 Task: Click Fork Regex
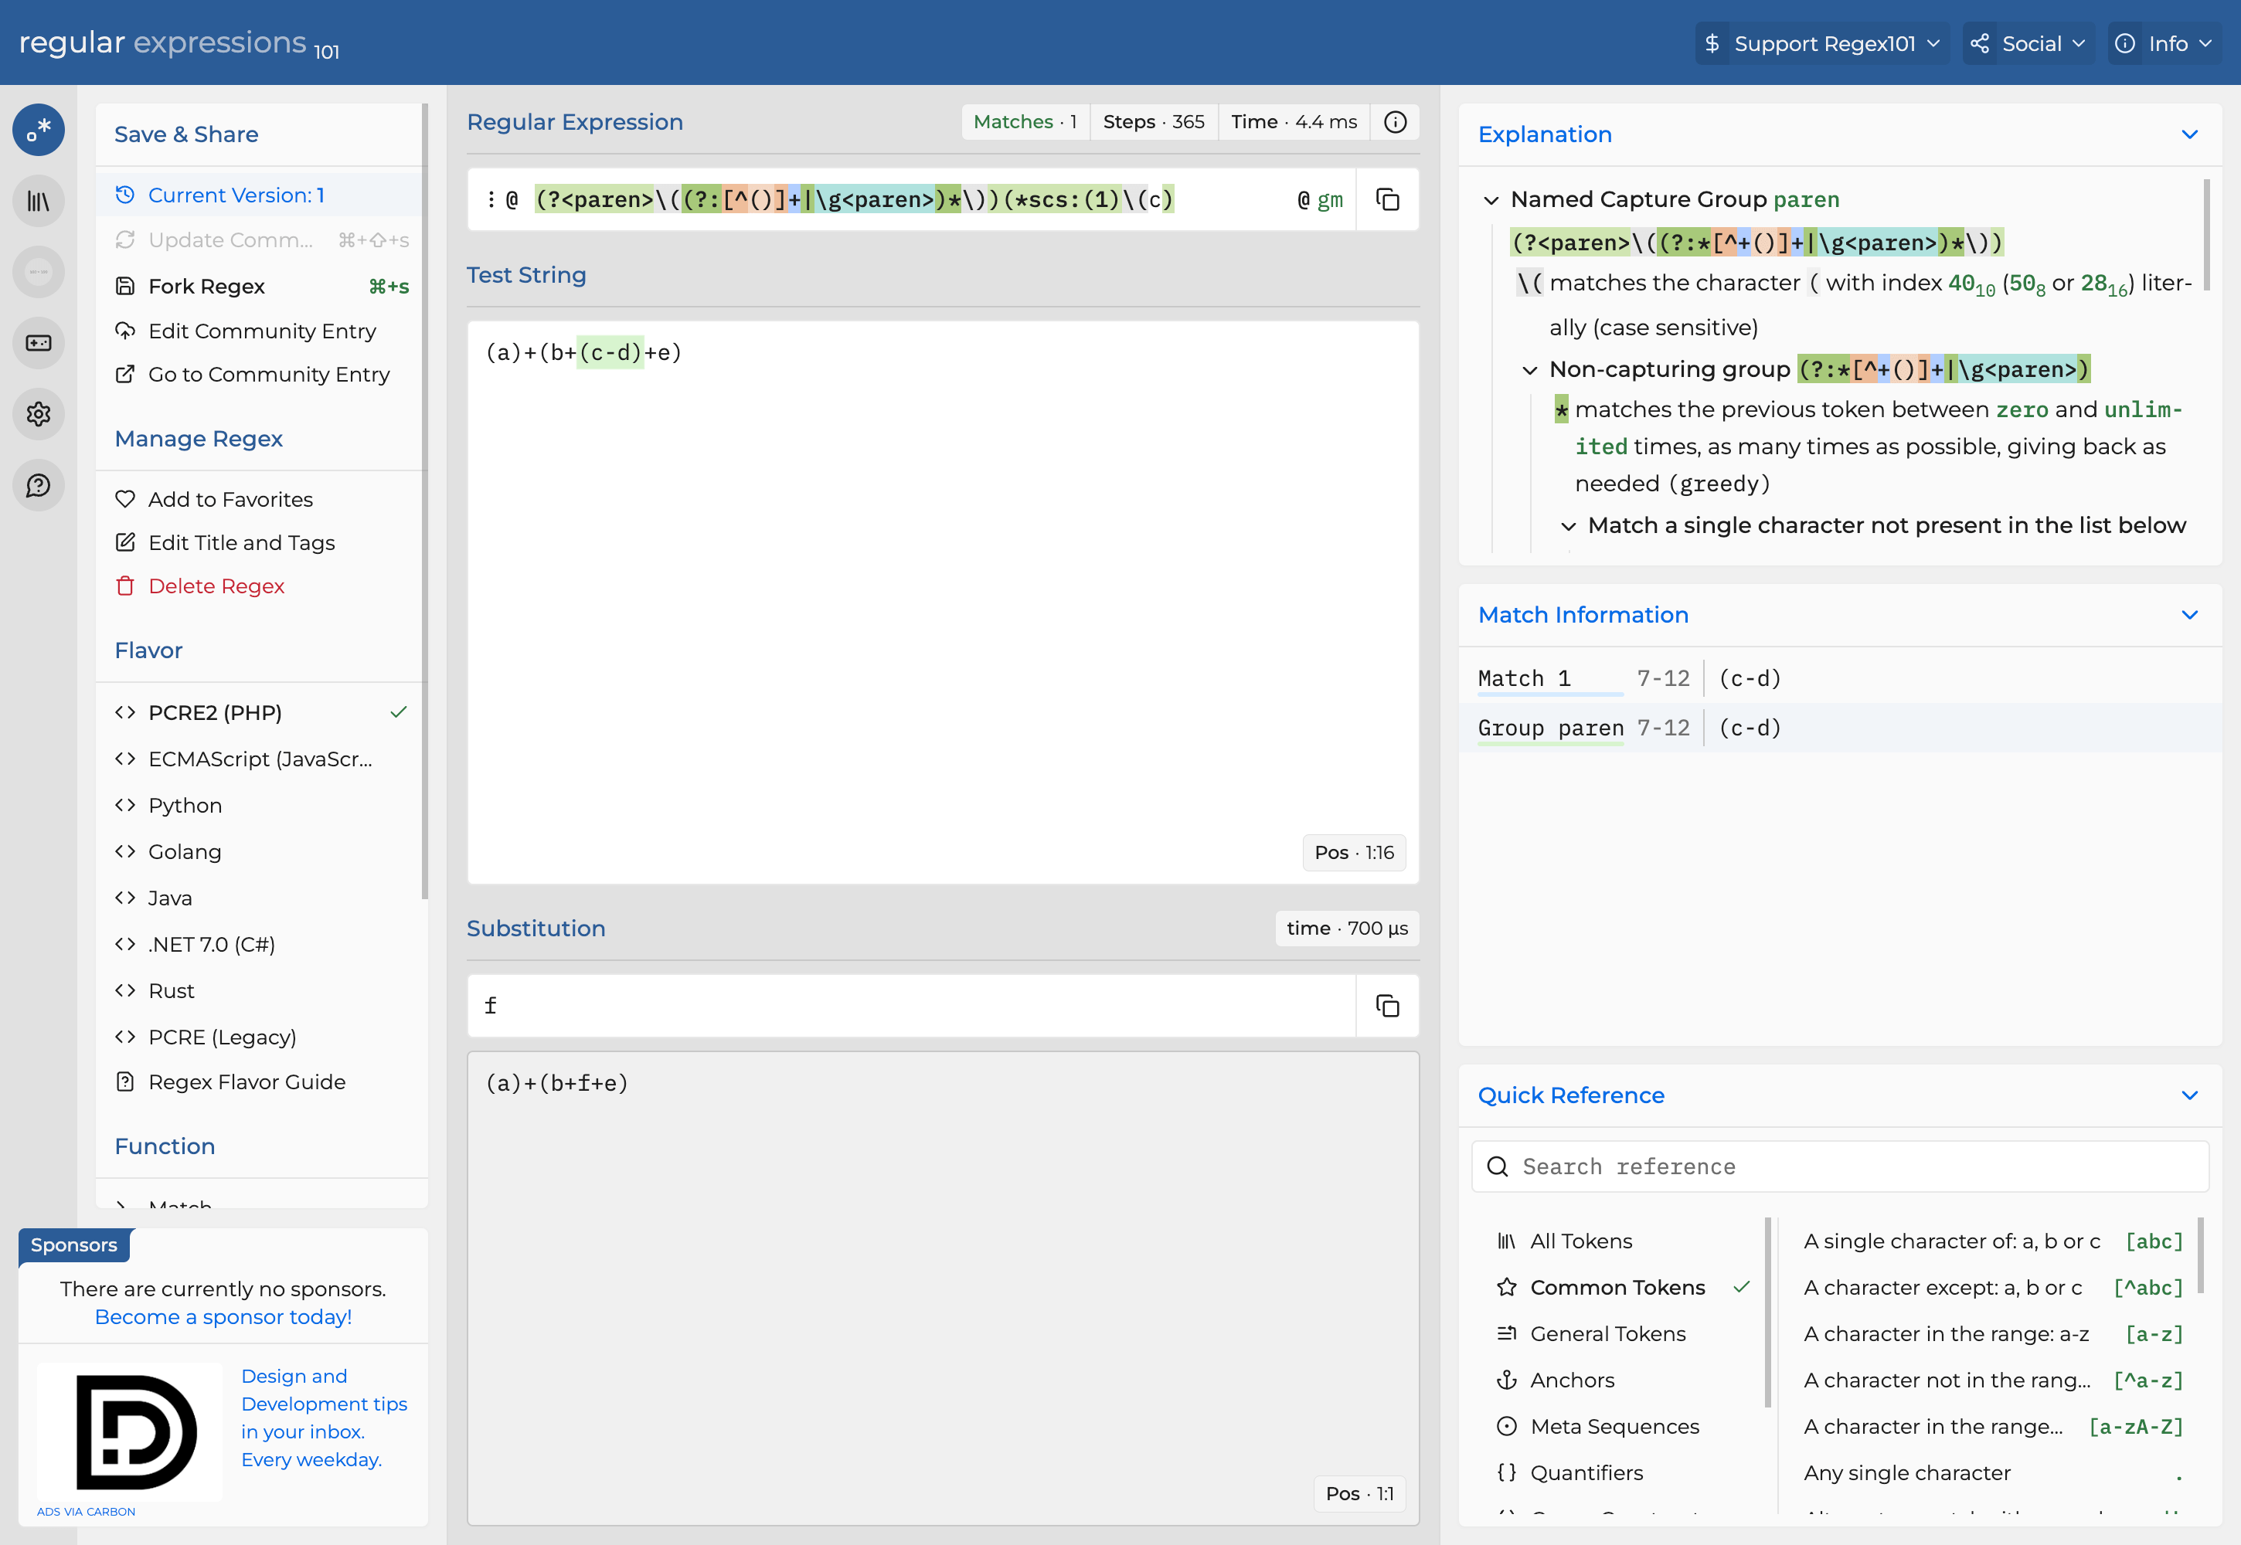coord(206,287)
